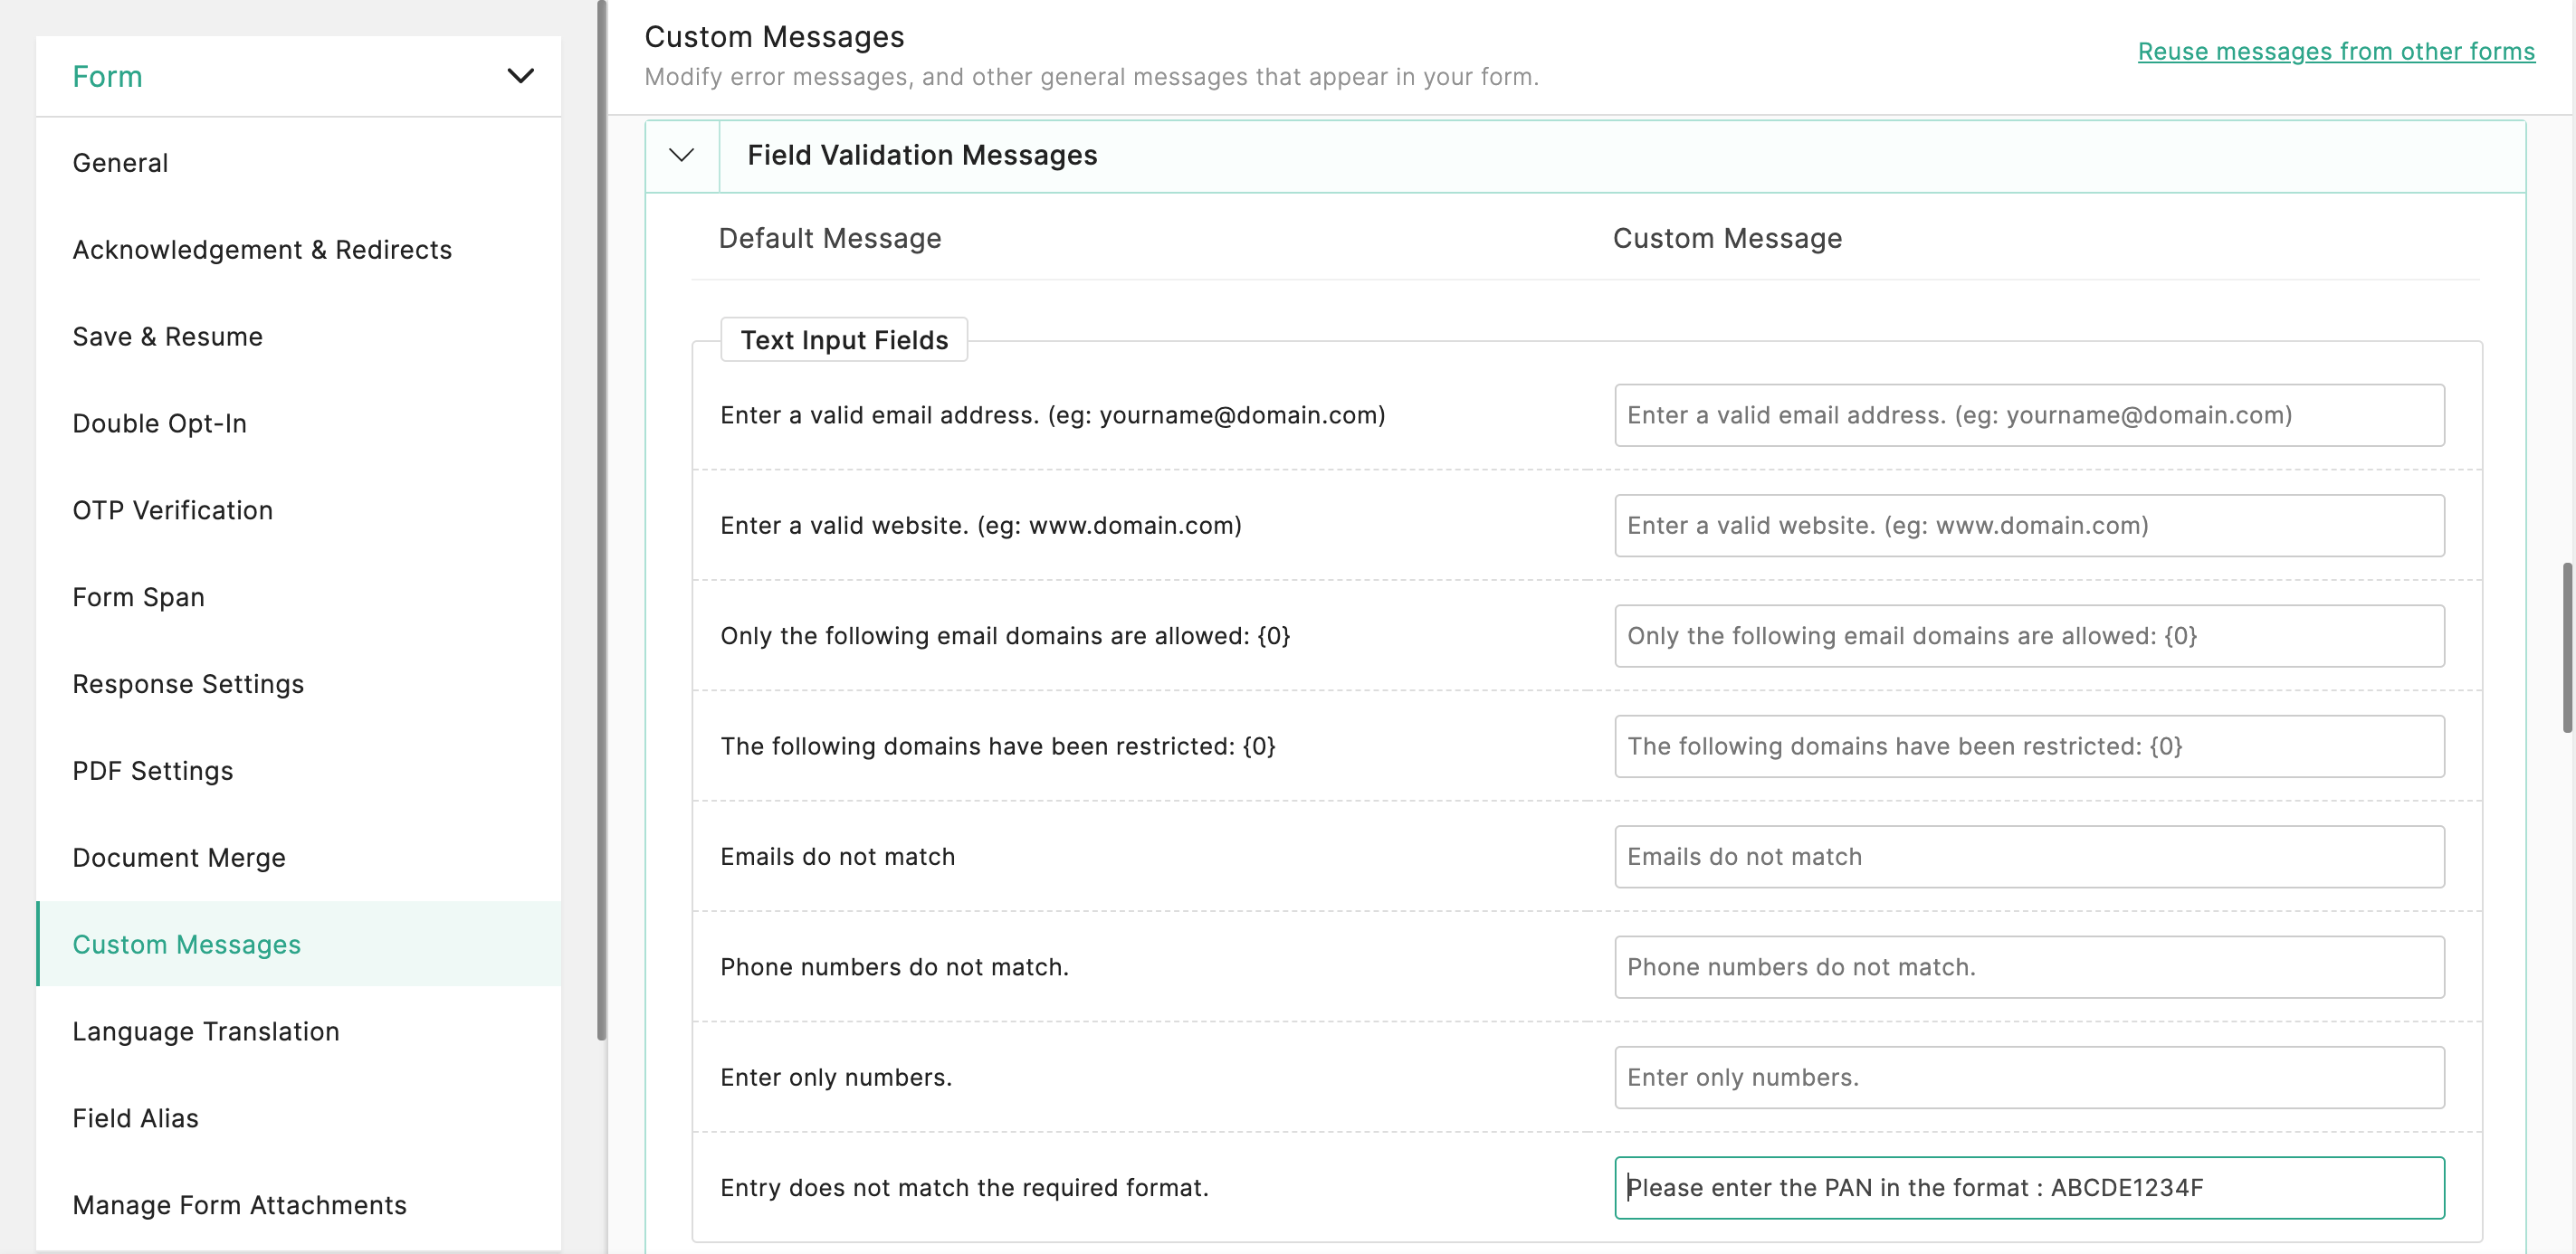This screenshot has height=1254, width=2576.
Task: Open Field Alias settings
Action: 135,1116
